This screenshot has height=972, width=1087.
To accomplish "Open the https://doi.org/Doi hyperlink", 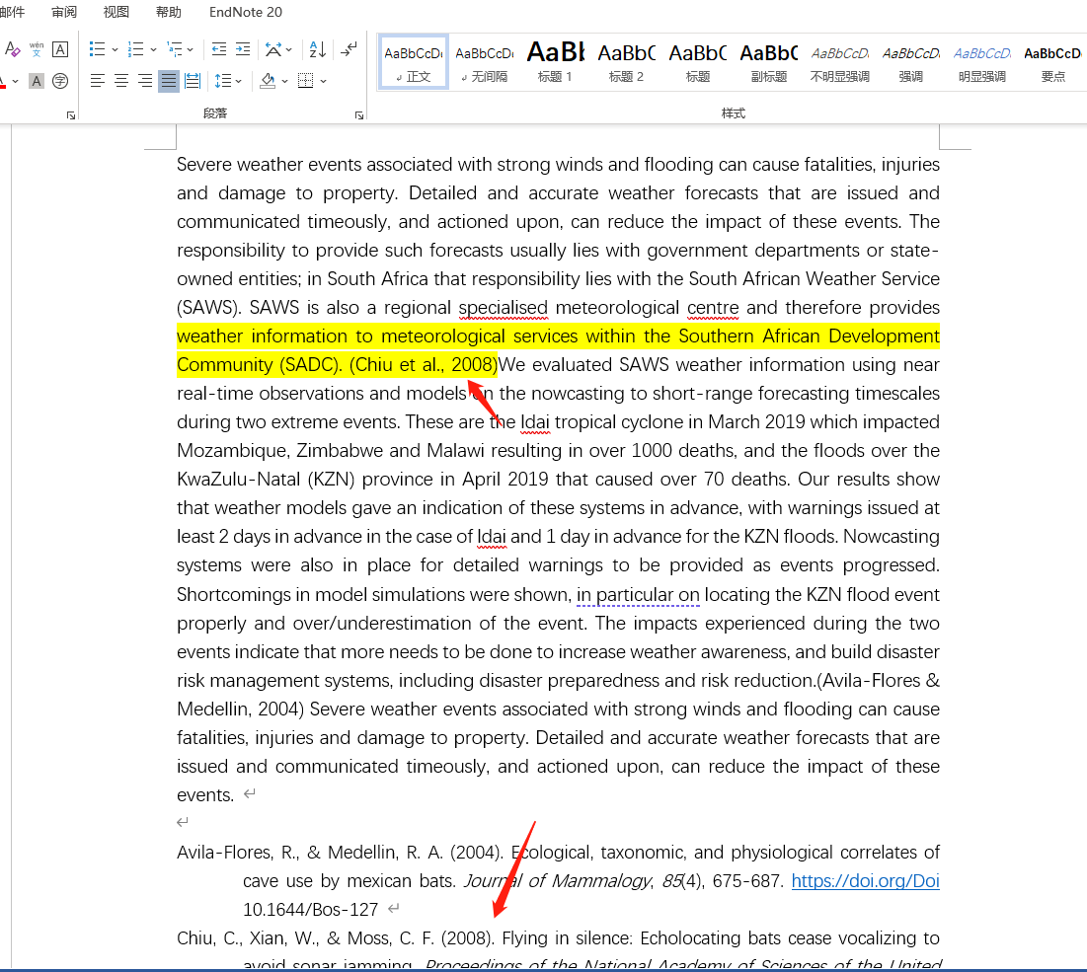I will click(865, 880).
